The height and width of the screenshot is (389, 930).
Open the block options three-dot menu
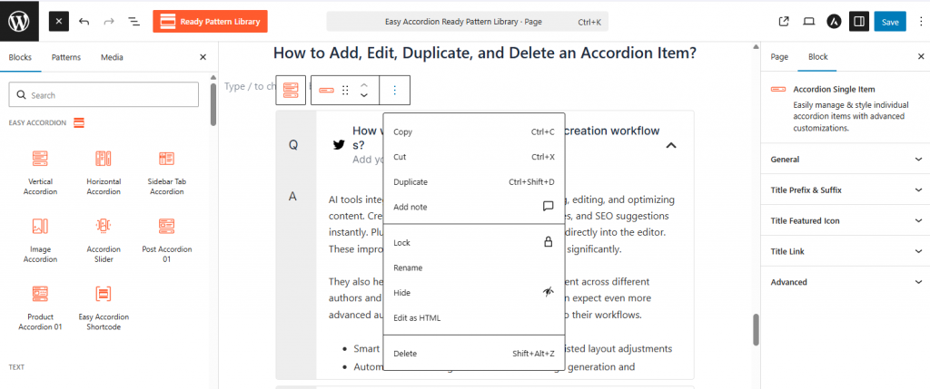pos(394,90)
